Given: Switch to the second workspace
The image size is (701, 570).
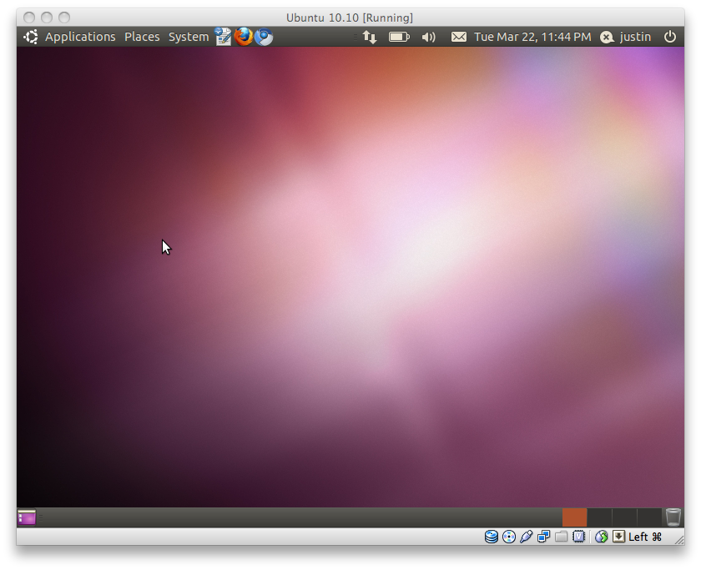Looking at the screenshot, I should click(599, 517).
